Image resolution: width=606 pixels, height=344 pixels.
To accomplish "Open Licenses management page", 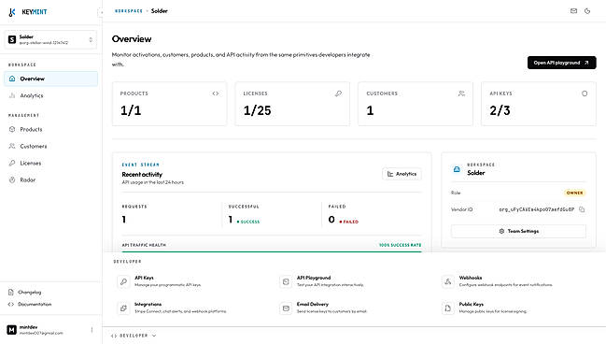I will [x=50, y=163].
